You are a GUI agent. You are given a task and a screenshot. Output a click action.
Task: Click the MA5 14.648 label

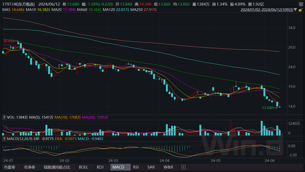13,10
